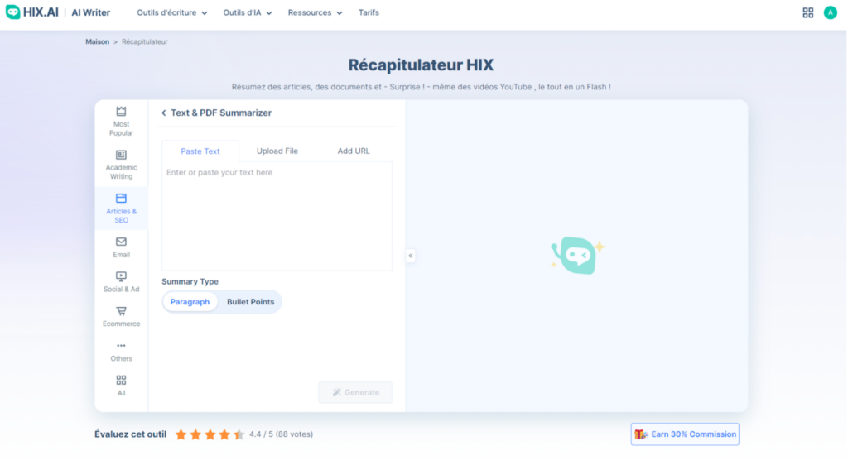Go back using the arrow beside Text & PDF Summarizer

click(164, 113)
